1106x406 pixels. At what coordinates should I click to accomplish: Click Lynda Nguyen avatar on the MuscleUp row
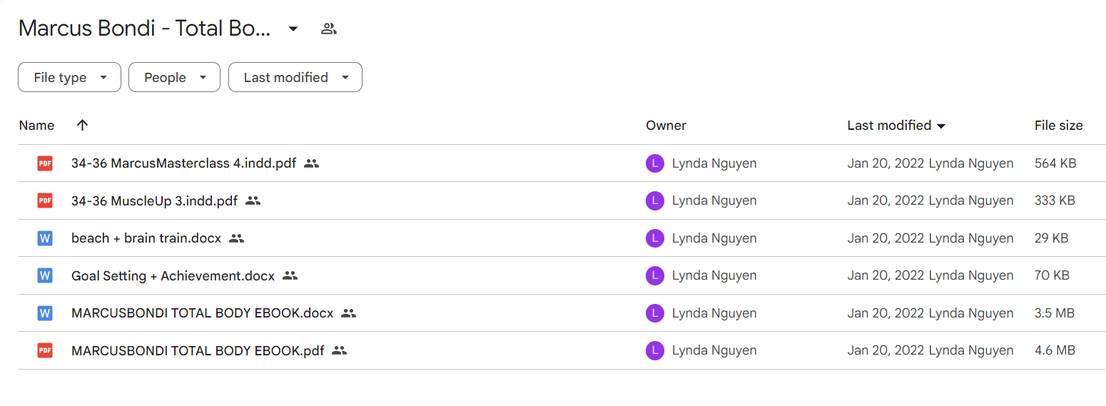(654, 201)
